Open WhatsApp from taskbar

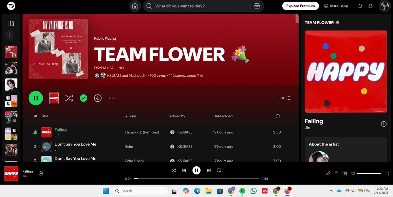[x=253, y=191]
